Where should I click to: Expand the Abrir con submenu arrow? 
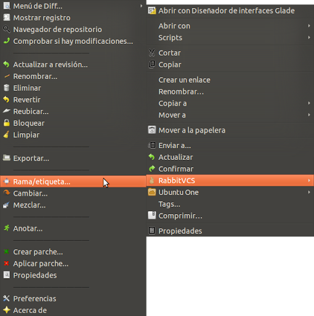tap(309, 26)
